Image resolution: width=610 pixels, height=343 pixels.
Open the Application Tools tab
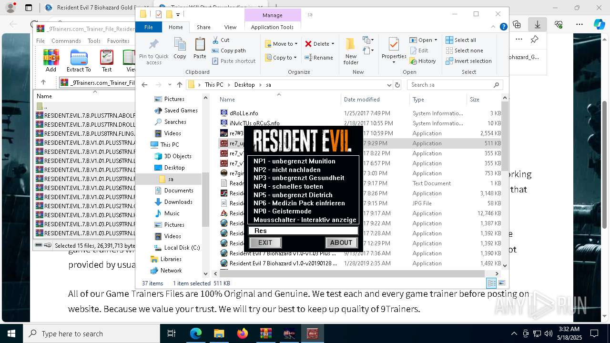pos(272,27)
